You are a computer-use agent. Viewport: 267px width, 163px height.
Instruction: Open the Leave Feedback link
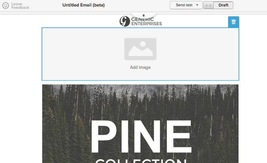tap(20, 6)
